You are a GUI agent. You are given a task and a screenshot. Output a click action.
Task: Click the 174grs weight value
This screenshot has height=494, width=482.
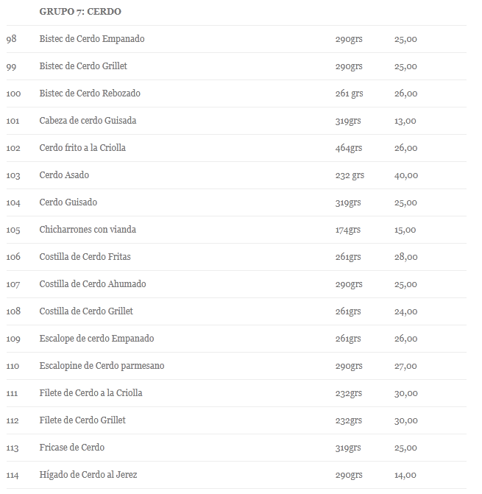pyautogui.click(x=347, y=230)
